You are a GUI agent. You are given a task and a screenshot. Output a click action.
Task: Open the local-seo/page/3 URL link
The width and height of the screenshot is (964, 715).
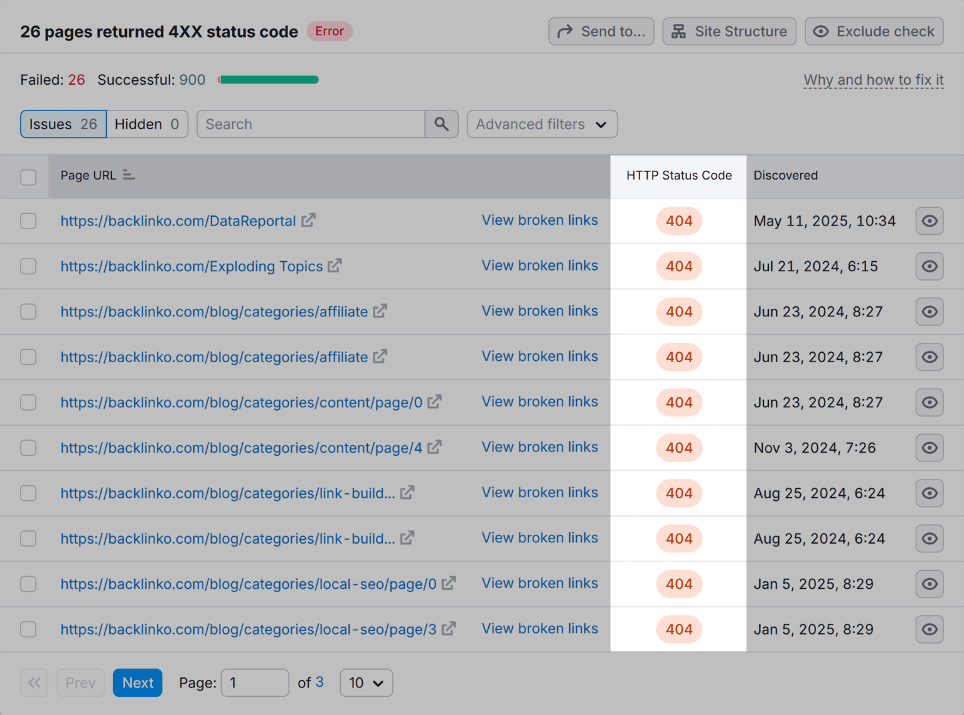pos(249,629)
